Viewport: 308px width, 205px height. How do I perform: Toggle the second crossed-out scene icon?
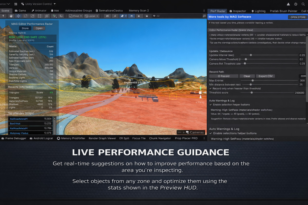pyautogui.click(x=115, y=16)
